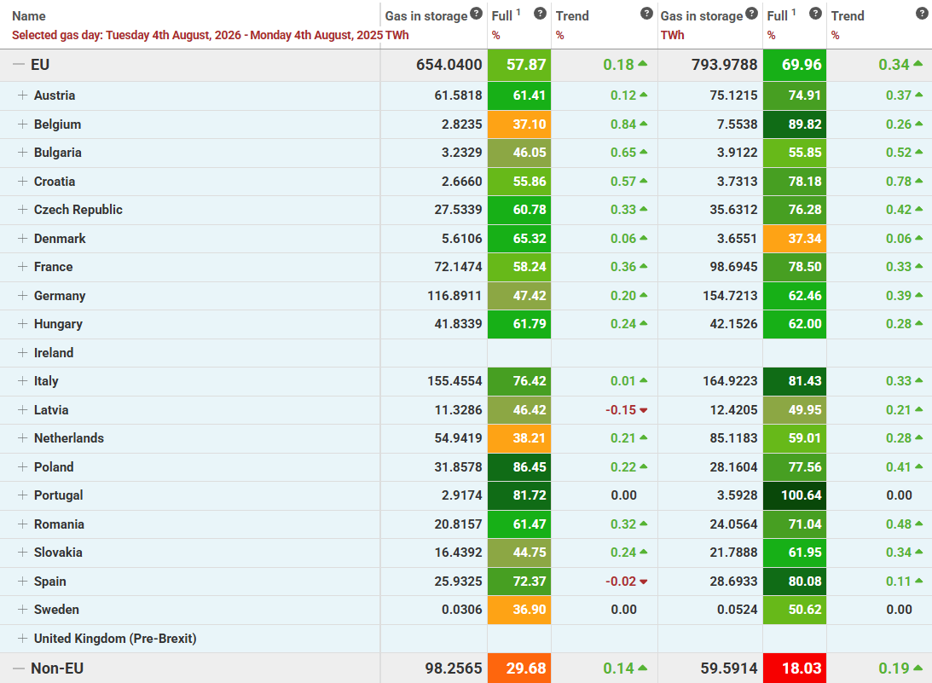Image resolution: width=932 pixels, height=683 pixels.
Task: Expand the Italy row
Action: [x=22, y=380]
